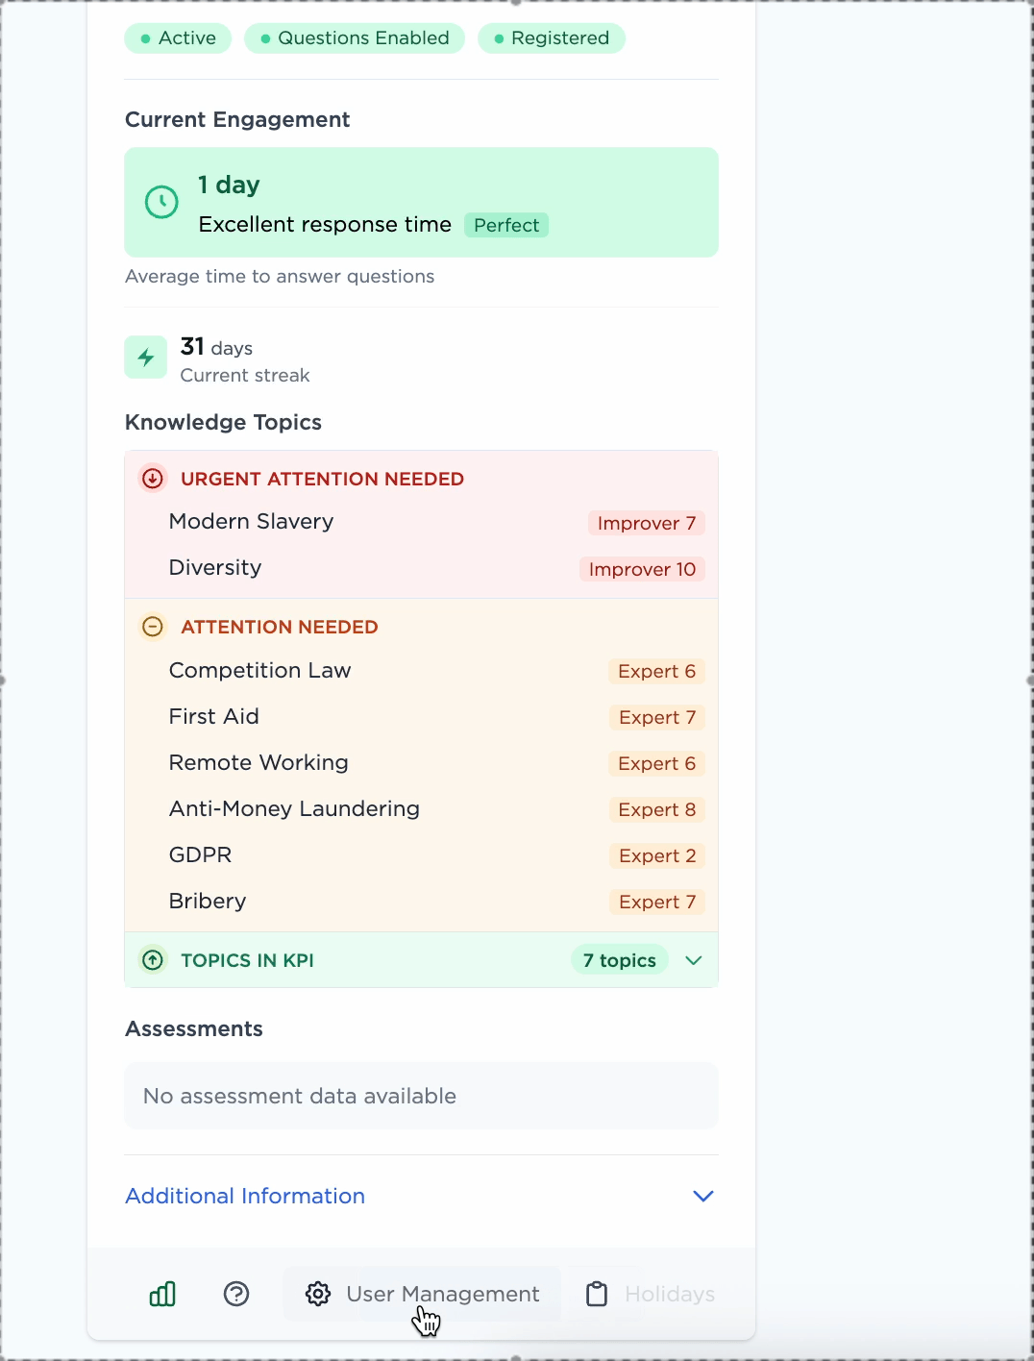Click the Active status pill
1034x1361 pixels.
[x=178, y=38]
